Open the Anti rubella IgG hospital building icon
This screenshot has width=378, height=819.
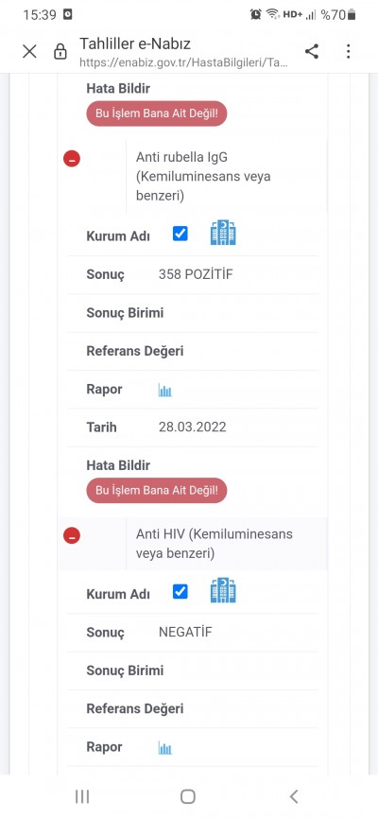point(223,233)
